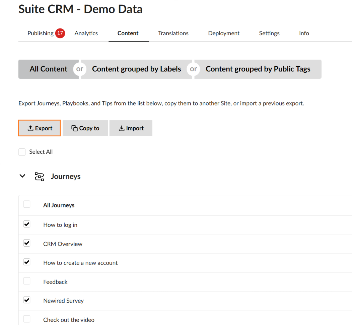Collapse the Journeys section chevron
Screen dimensions: 352x325
coord(22,176)
